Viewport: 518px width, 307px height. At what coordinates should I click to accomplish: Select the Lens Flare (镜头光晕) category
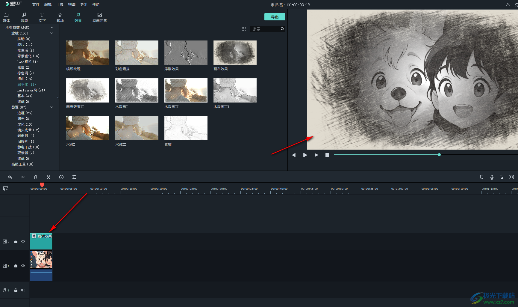[28, 130]
